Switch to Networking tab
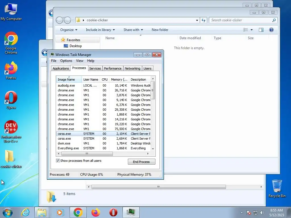The height and width of the screenshot is (218, 291). (x=132, y=68)
